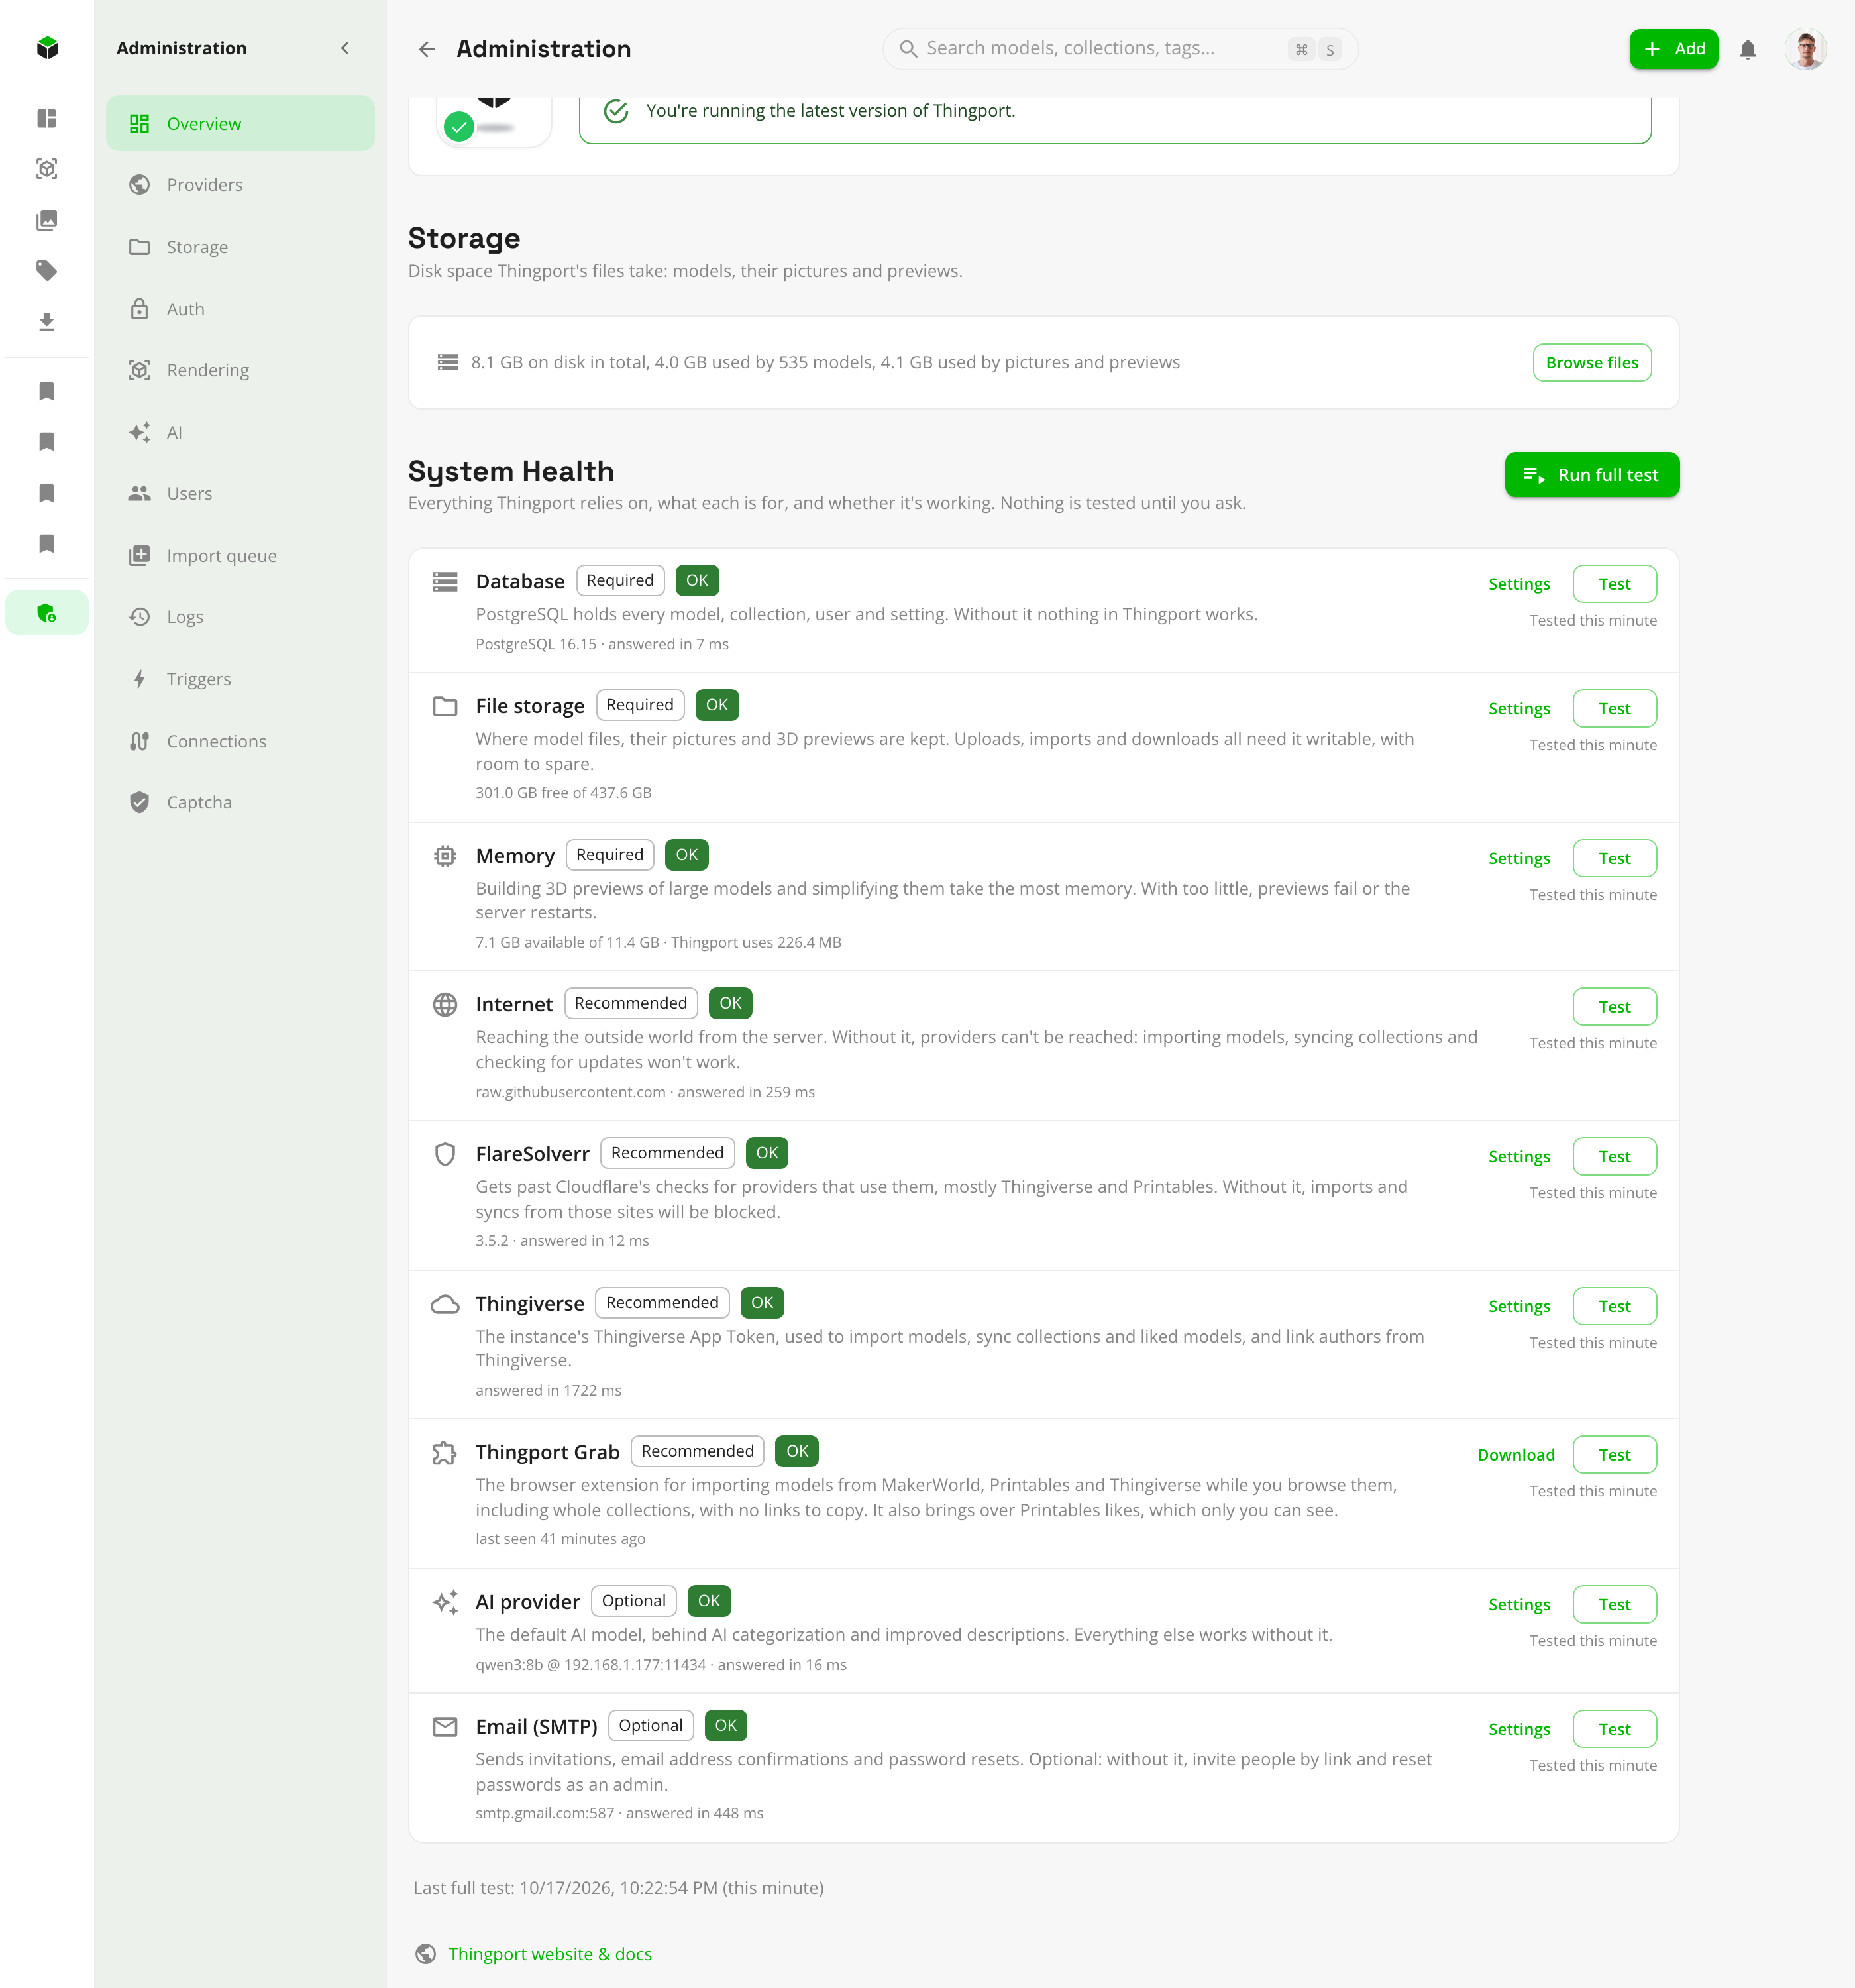1855x1988 pixels.
Task: Open Settings for the Database row
Action: [1518, 584]
